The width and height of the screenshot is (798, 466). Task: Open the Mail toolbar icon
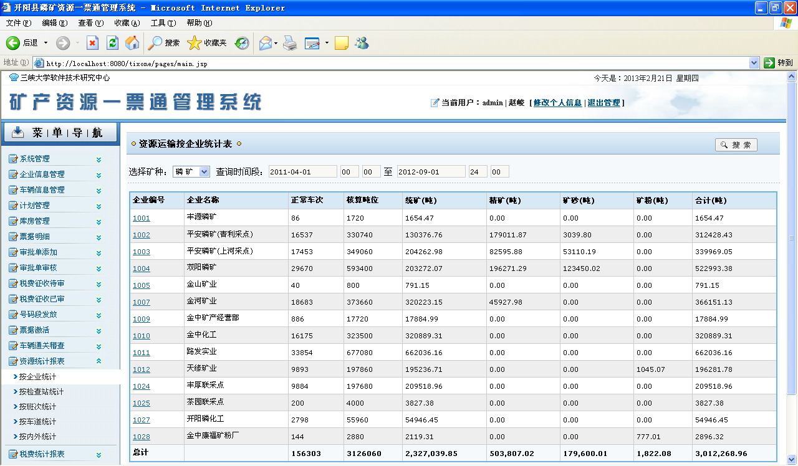(x=266, y=43)
